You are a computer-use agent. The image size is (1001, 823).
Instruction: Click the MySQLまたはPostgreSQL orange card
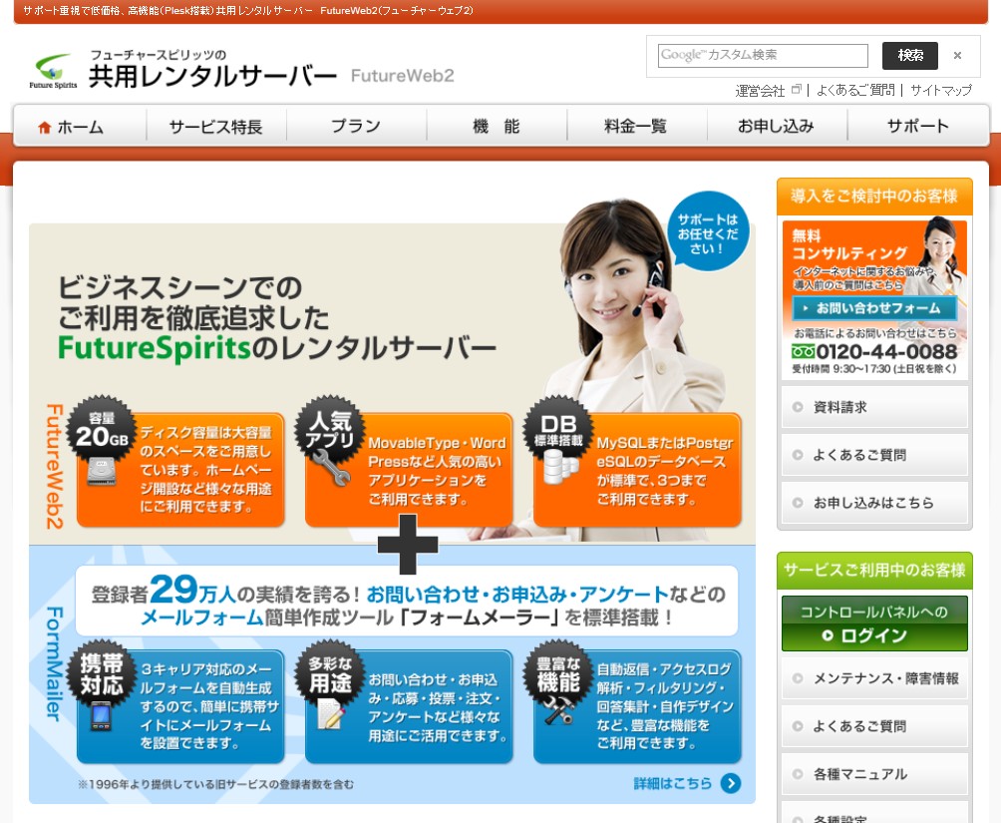coord(637,470)
